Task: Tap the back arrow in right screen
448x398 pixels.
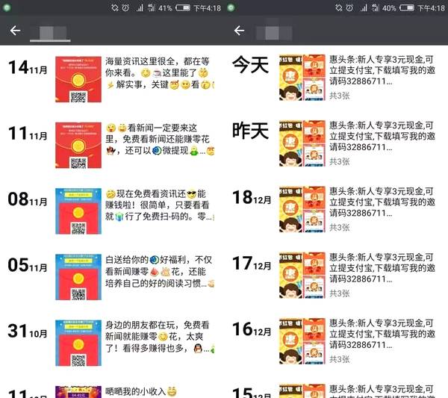Action: tap(239, 31)
